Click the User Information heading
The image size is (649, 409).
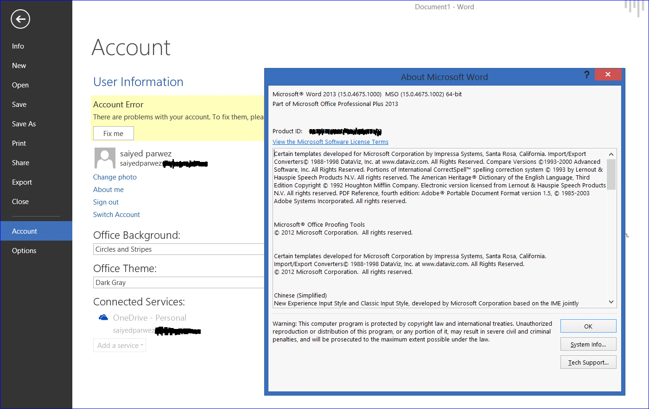click(x=138, y=82)
